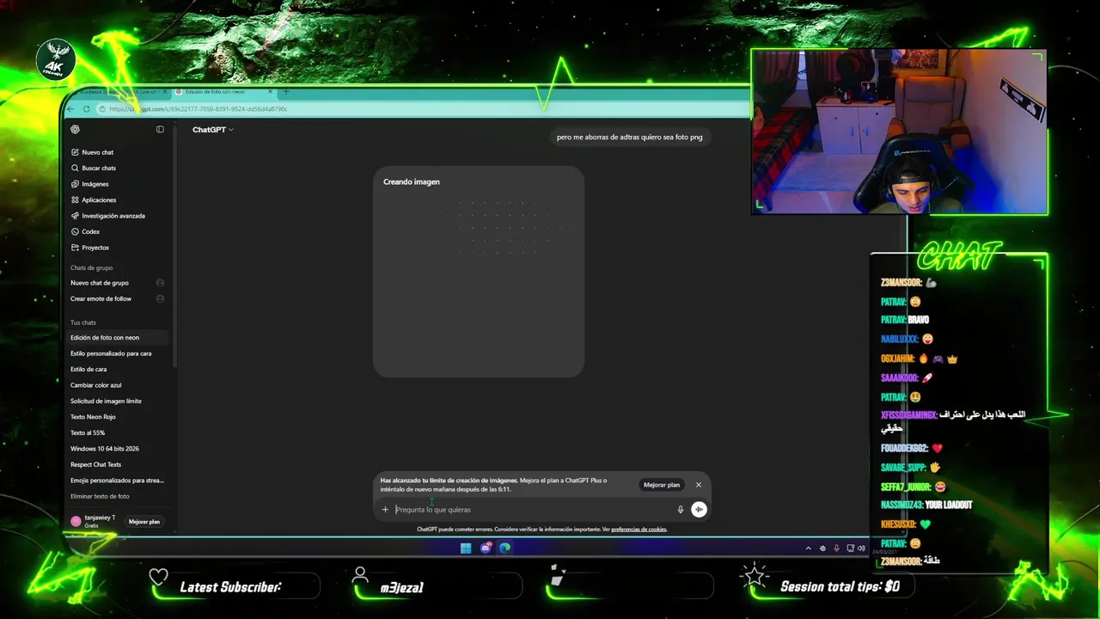Collapse the Tus chats section header
The width and height of the screenshot is (1100, 619).
click(x=83, y=322)
